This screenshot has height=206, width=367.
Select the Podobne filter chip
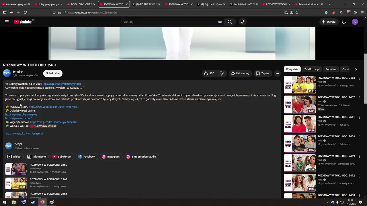click(331, 69)
